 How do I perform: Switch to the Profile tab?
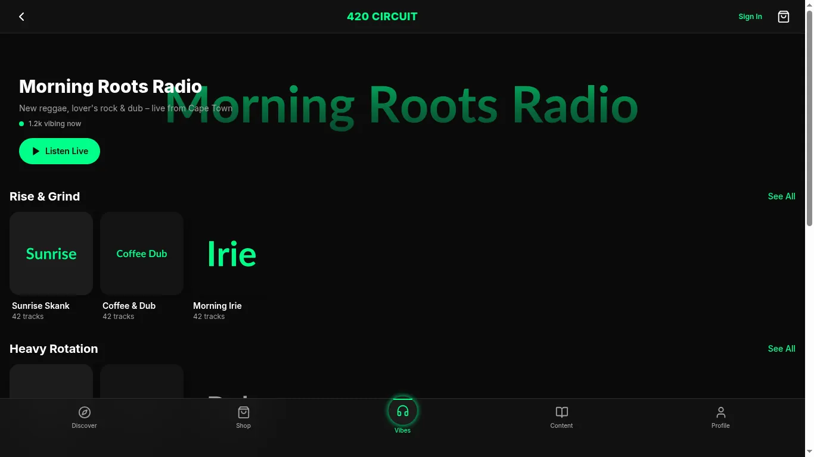[720, 417]
